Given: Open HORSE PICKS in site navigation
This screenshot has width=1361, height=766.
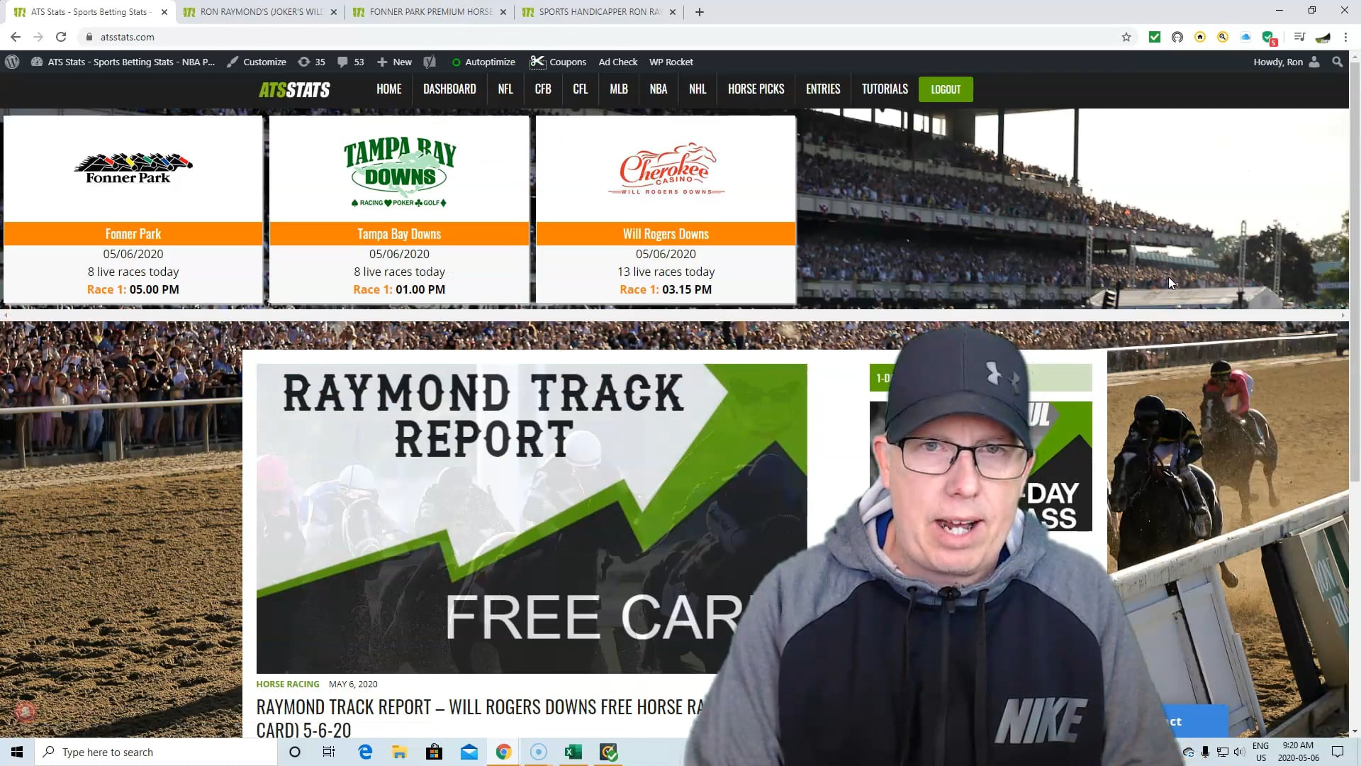Looking at the screenshot, I should (x=756, y=89).
